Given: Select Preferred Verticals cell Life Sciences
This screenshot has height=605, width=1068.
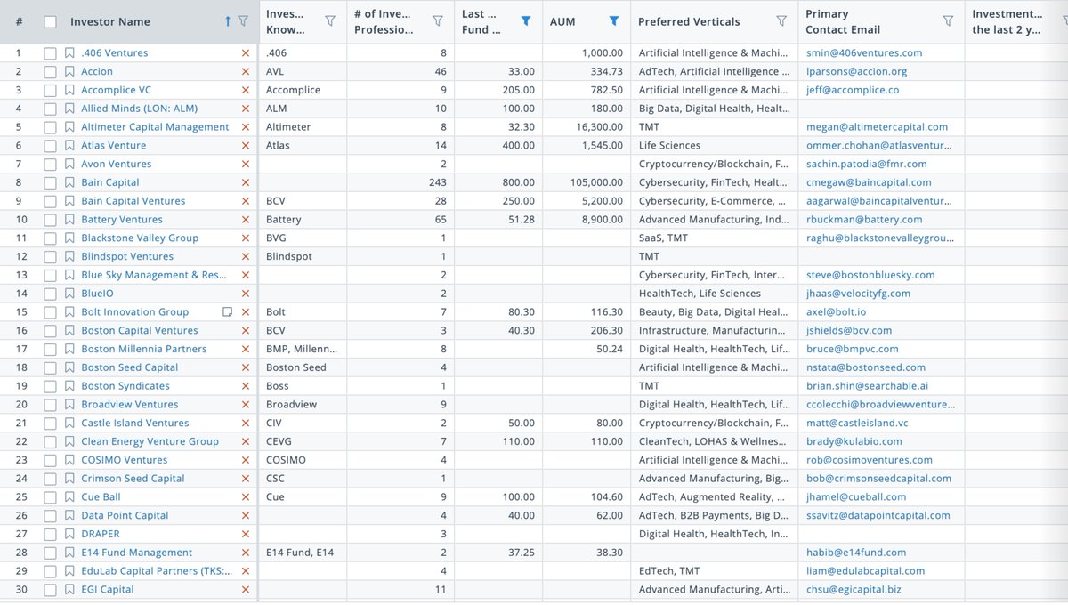Looking at the screenshot, I should (x=669, y=146).
